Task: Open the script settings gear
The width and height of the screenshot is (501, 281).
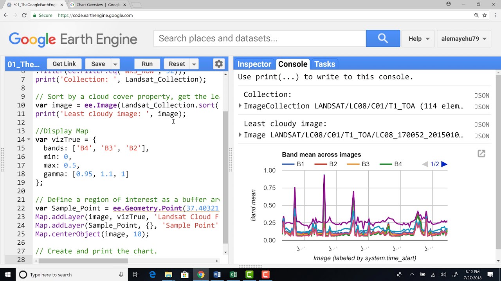Action: (x=219, y=64)
